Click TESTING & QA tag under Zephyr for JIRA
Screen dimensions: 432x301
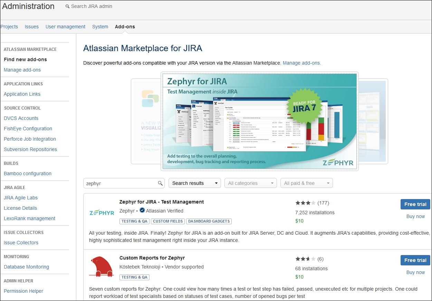pos(135,221)
